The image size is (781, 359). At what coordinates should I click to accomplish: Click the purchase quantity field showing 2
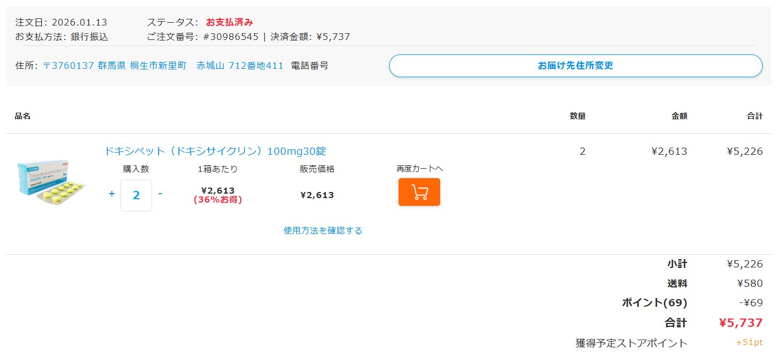pos(136,195)
